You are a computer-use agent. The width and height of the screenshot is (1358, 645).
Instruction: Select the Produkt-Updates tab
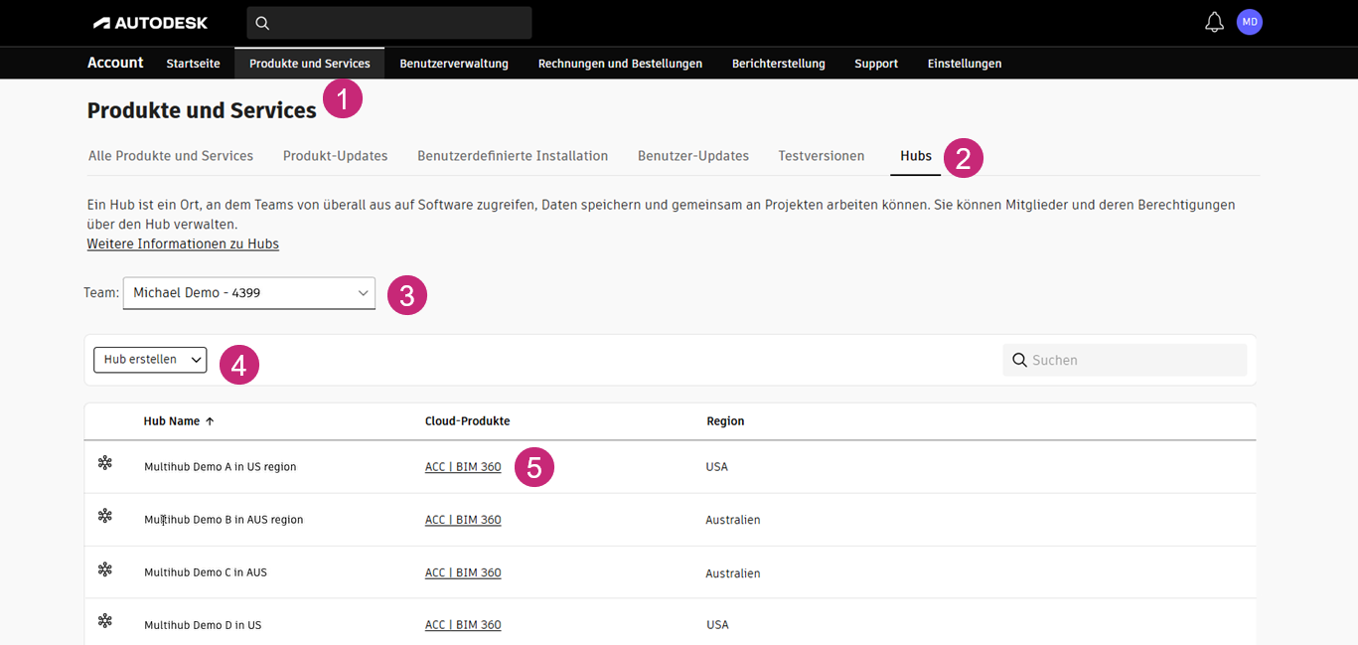click(x=335, y=156)
